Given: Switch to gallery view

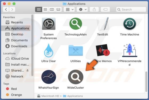Looking at the screenshot, I should coord(58,9).
